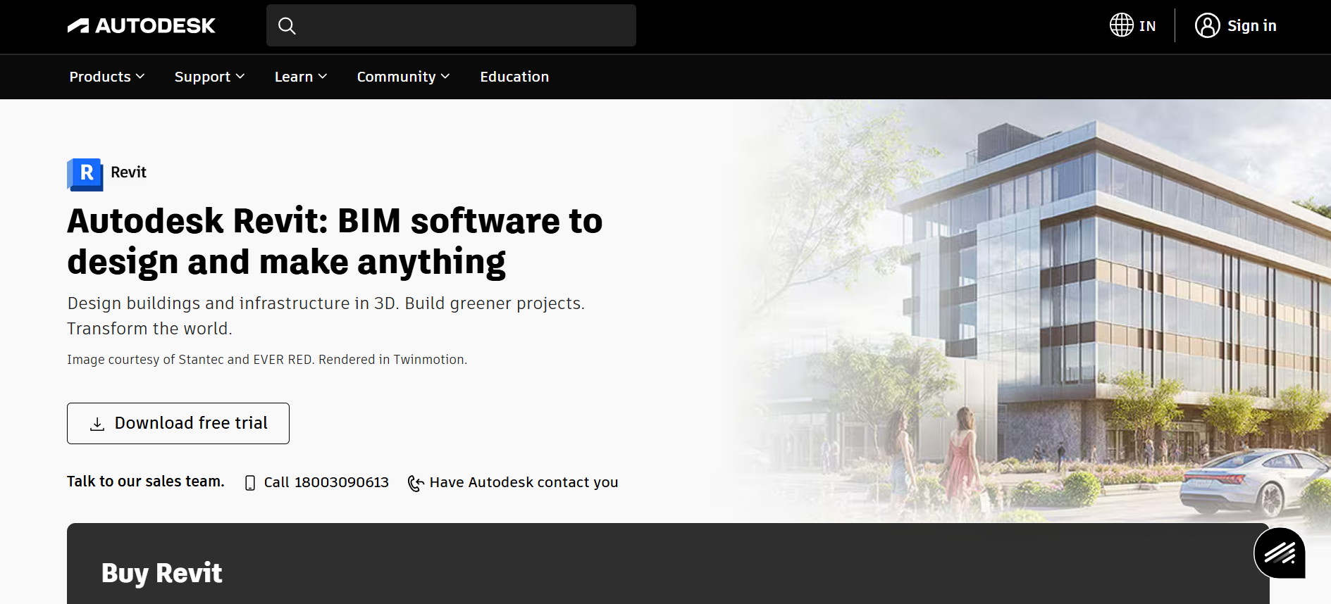
Task: Focus the site search field
Action: pos(451,25)
